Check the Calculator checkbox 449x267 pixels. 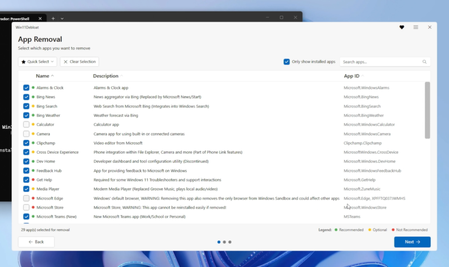[26, 125]
